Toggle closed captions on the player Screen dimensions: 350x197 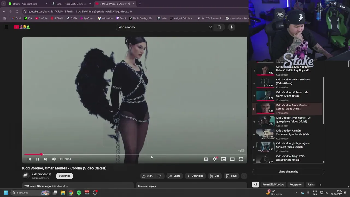coord(206,159)
